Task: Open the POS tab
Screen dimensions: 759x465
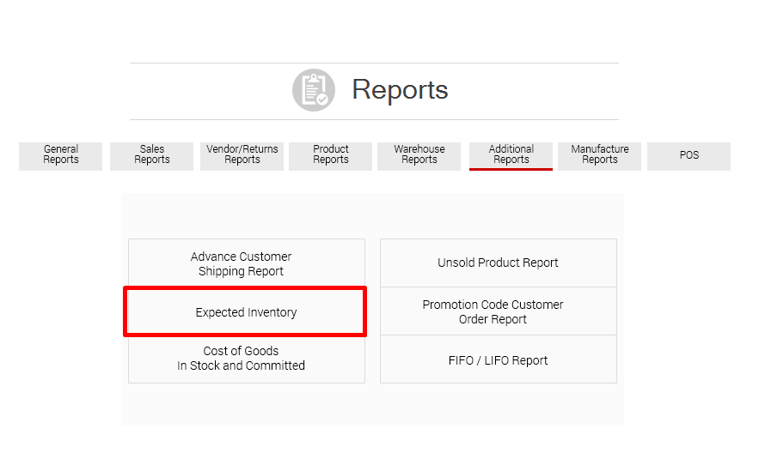Action: (689, 156)
